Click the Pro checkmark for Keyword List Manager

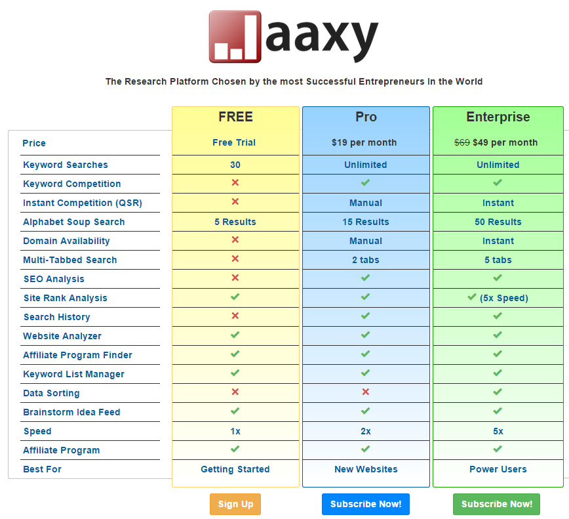tap(365, 373)
